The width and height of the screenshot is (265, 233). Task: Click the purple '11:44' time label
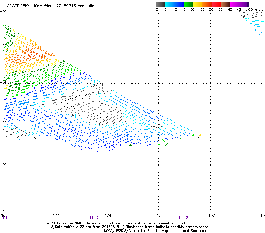pos(5,218)
